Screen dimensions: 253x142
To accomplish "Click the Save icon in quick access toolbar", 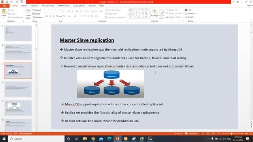I will [x=7, y=2].
